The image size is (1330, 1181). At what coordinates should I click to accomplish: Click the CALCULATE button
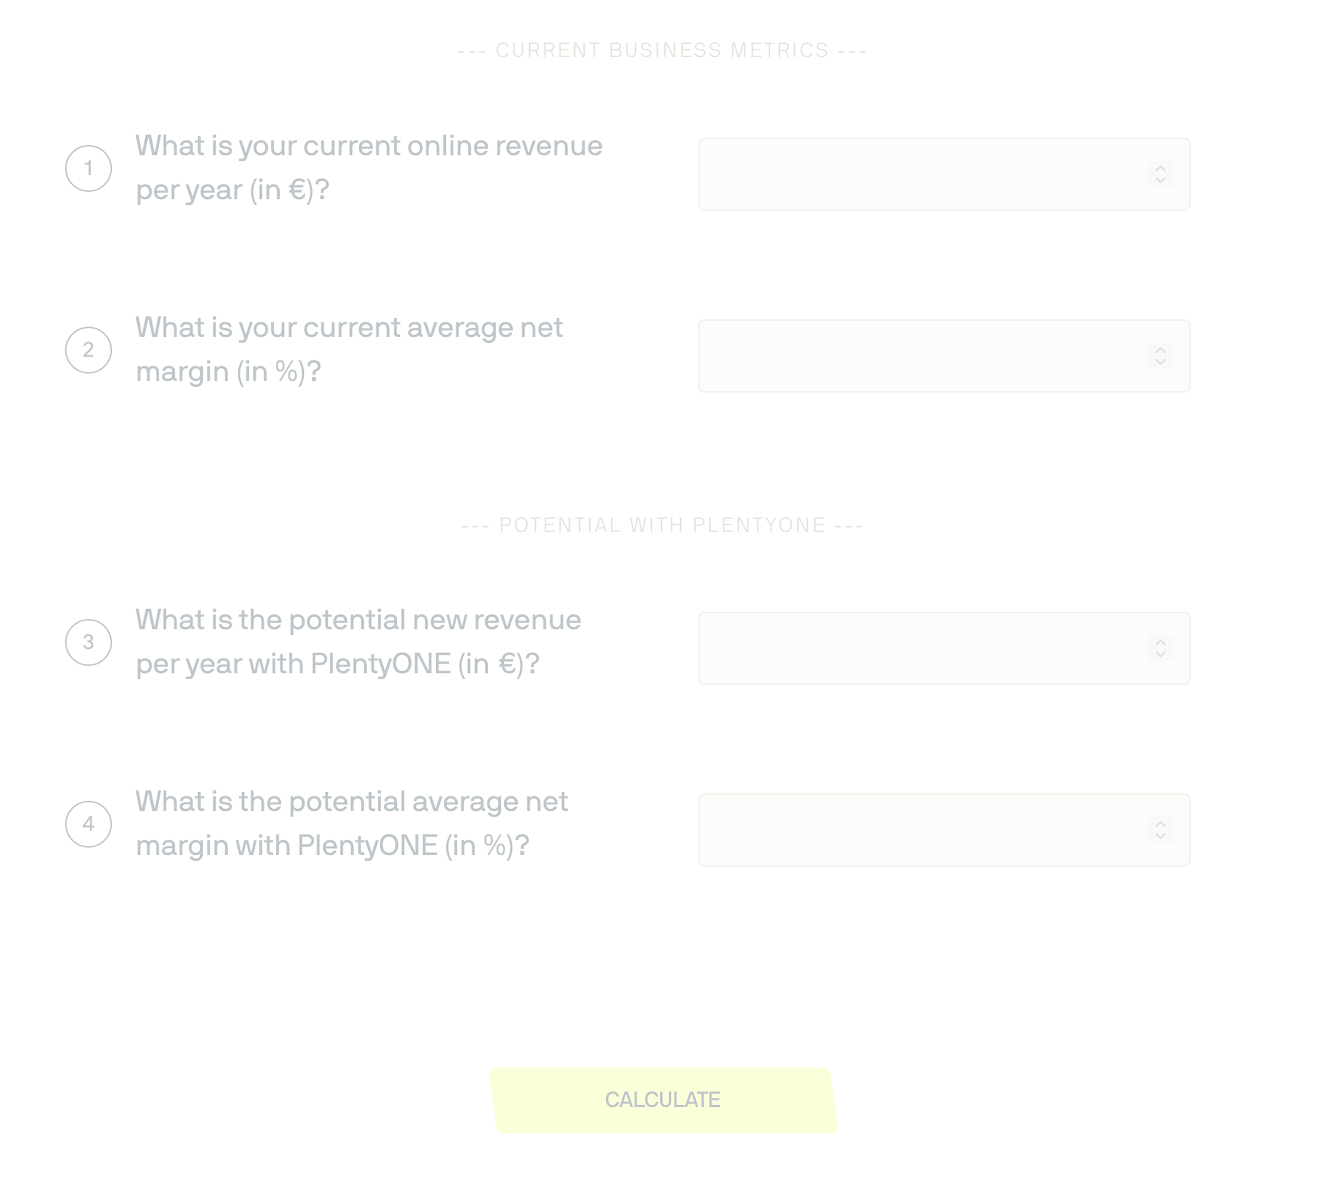[x=663, y=1100]
